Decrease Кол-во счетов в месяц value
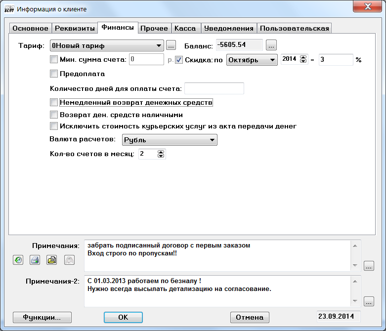386x331 pixels. [x=161, y=156]
